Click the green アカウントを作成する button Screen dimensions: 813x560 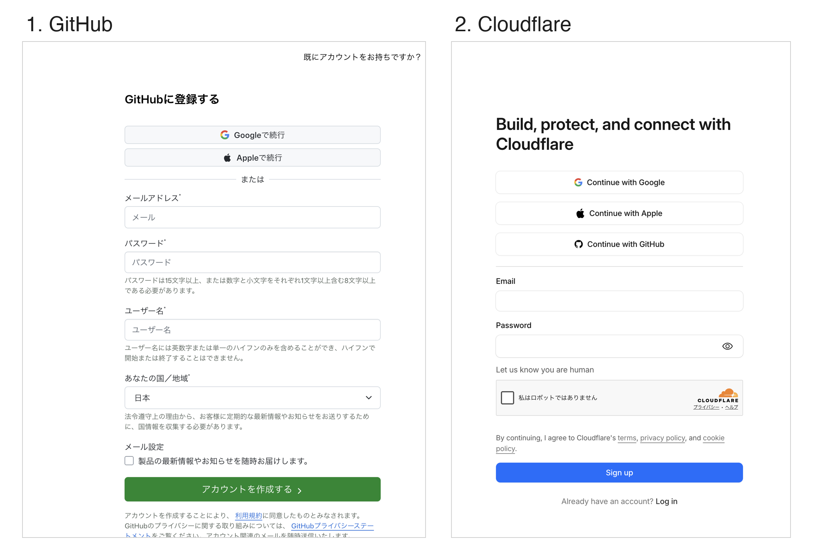click(253, 489)
